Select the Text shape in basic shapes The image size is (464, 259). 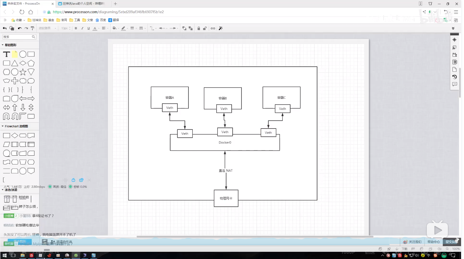point(7,54)
